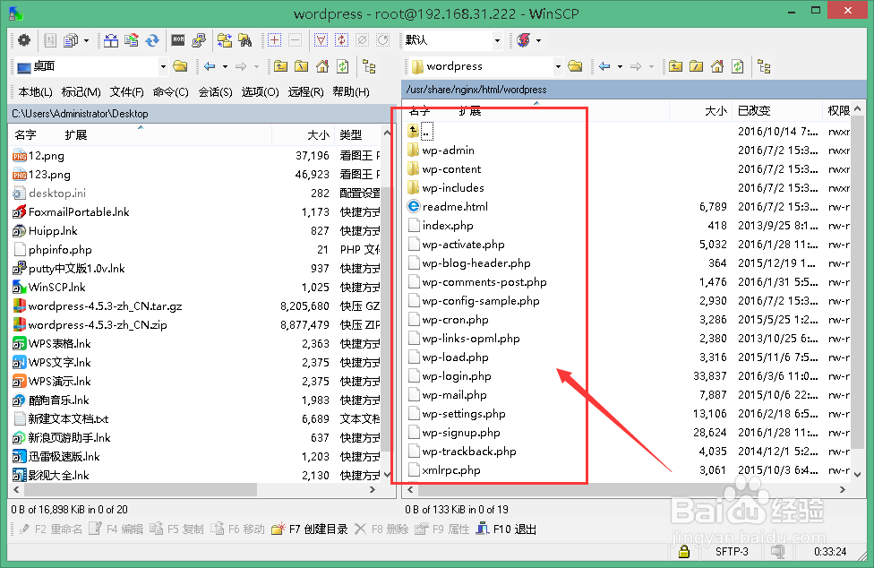Expand the 默认 transfer settings dropdown
874x568 pixels.
click(x=497, y=40)
